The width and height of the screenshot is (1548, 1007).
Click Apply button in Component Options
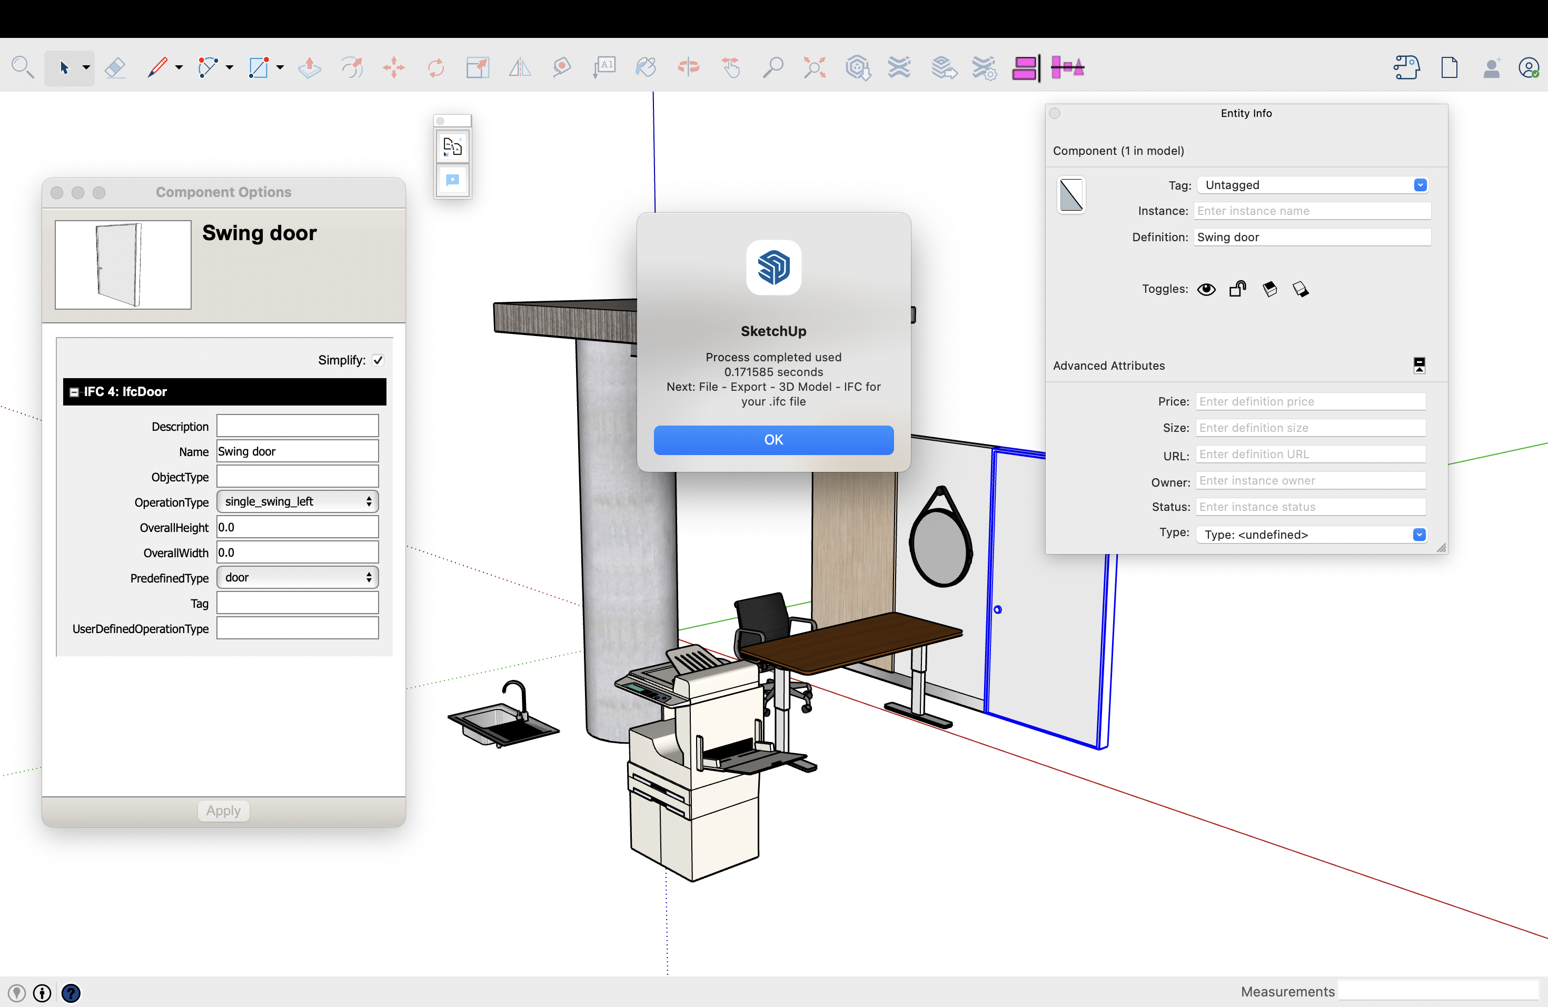223,809
